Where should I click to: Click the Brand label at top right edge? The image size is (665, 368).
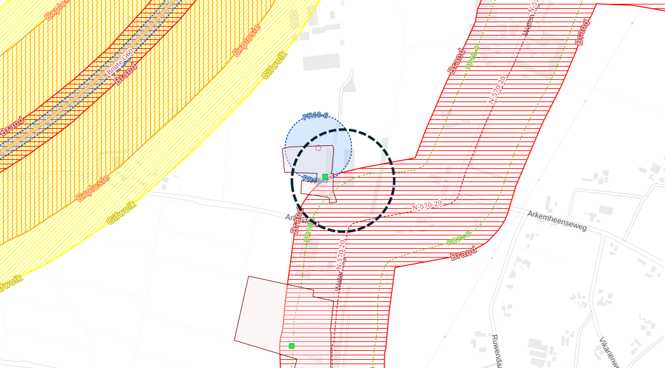tap(583, 32)
